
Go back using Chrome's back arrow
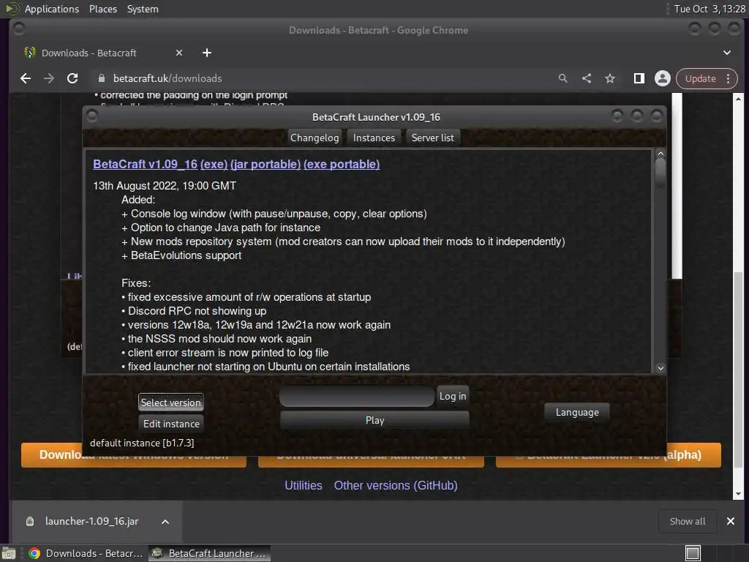pos(26,78)
